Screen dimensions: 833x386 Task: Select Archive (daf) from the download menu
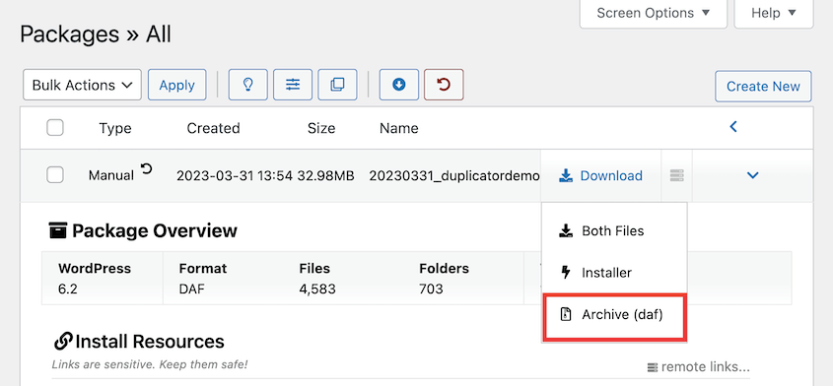[x=614, y=316]
